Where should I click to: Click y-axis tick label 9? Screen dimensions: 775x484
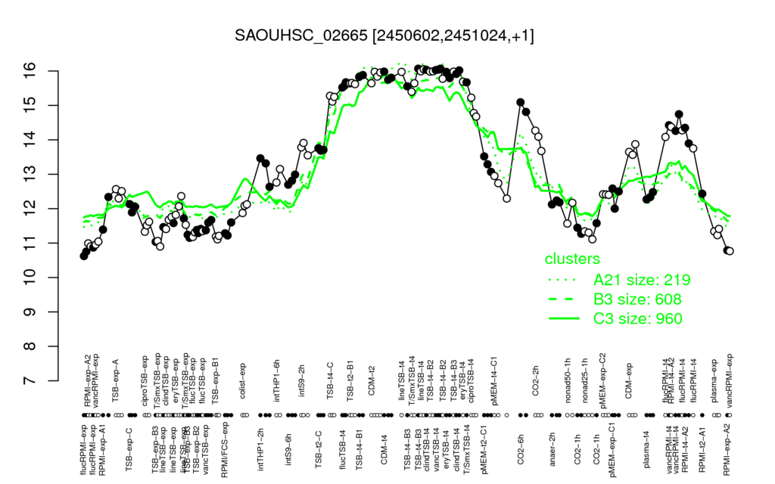point(30,312)
